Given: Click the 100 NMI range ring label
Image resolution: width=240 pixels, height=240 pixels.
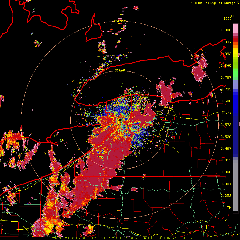Looking at the screenshot, I should (x=120, y=21).
